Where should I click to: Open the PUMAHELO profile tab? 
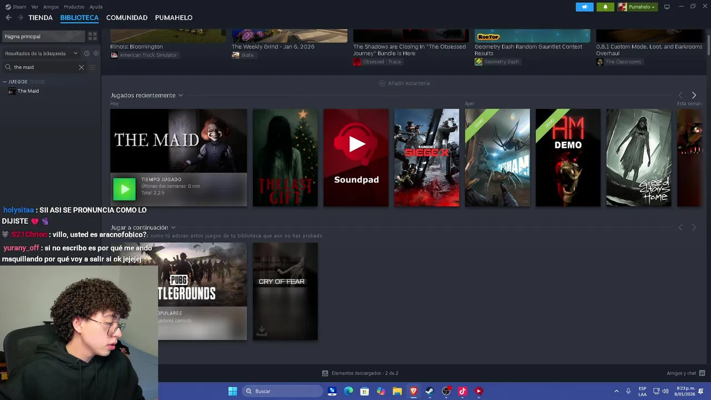point(174,18)
